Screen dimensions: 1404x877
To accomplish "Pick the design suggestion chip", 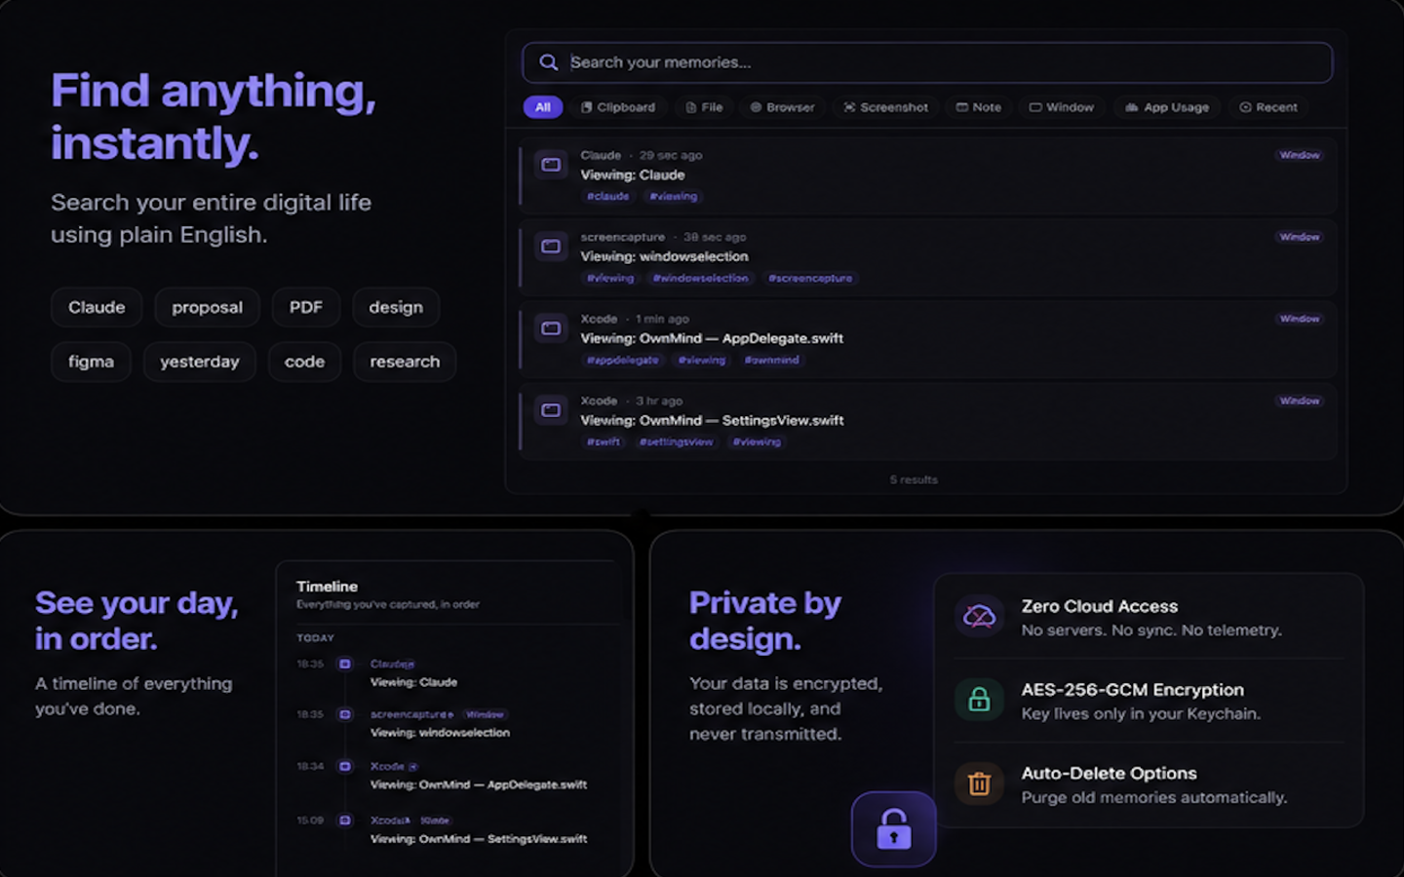I will pyautogui.click(x=396, y=307).
